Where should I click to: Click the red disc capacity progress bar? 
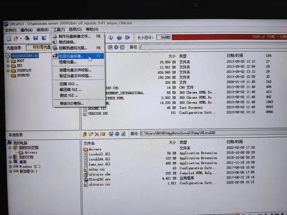[x=229, y=37]
